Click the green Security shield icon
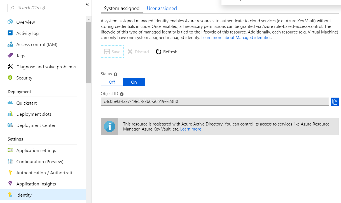The width and height of the screenshot is (341, 203). click(10, 78)
